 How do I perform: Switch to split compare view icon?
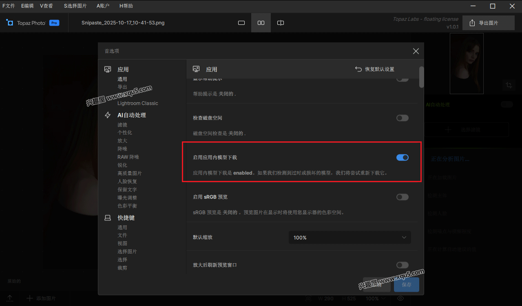(x=281, y=23)
